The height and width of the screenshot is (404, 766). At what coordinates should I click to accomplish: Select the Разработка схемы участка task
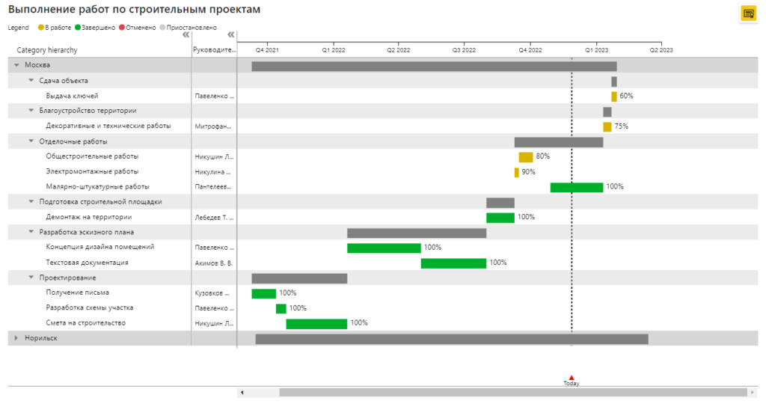point(90,307)
